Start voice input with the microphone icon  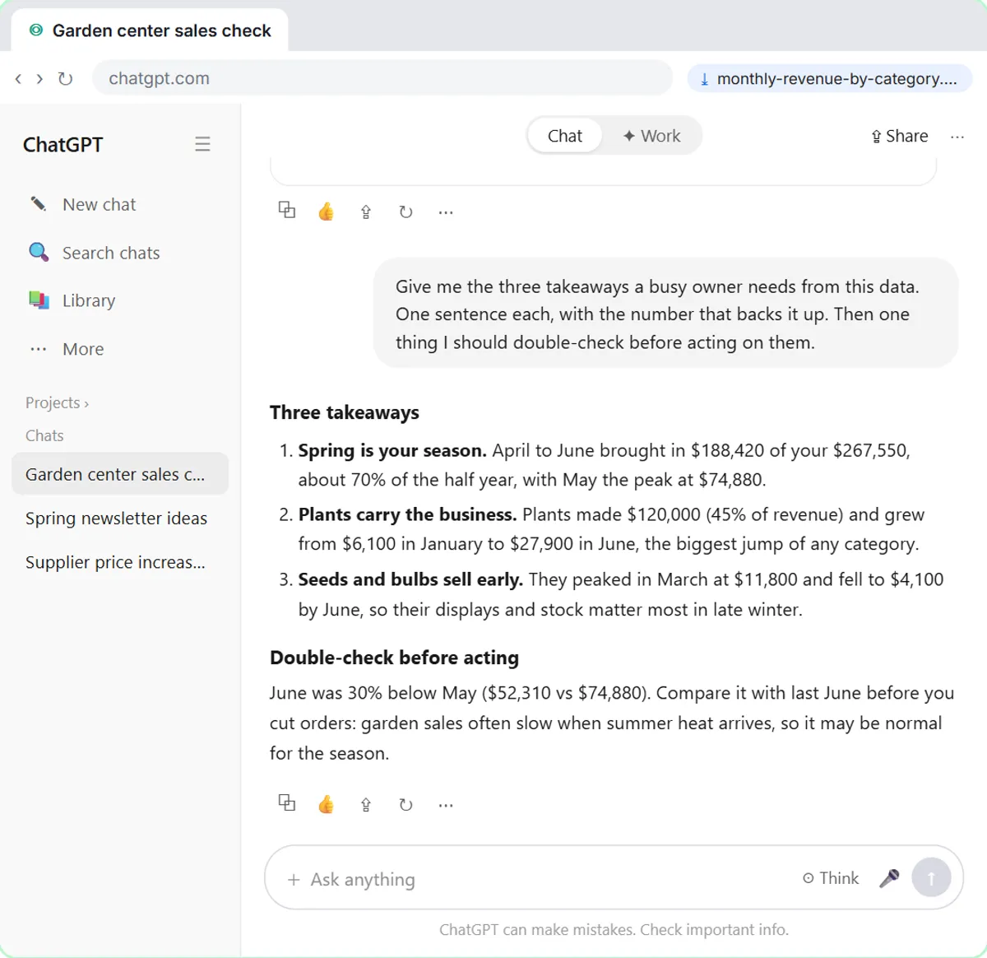click(x=889, y=878)
